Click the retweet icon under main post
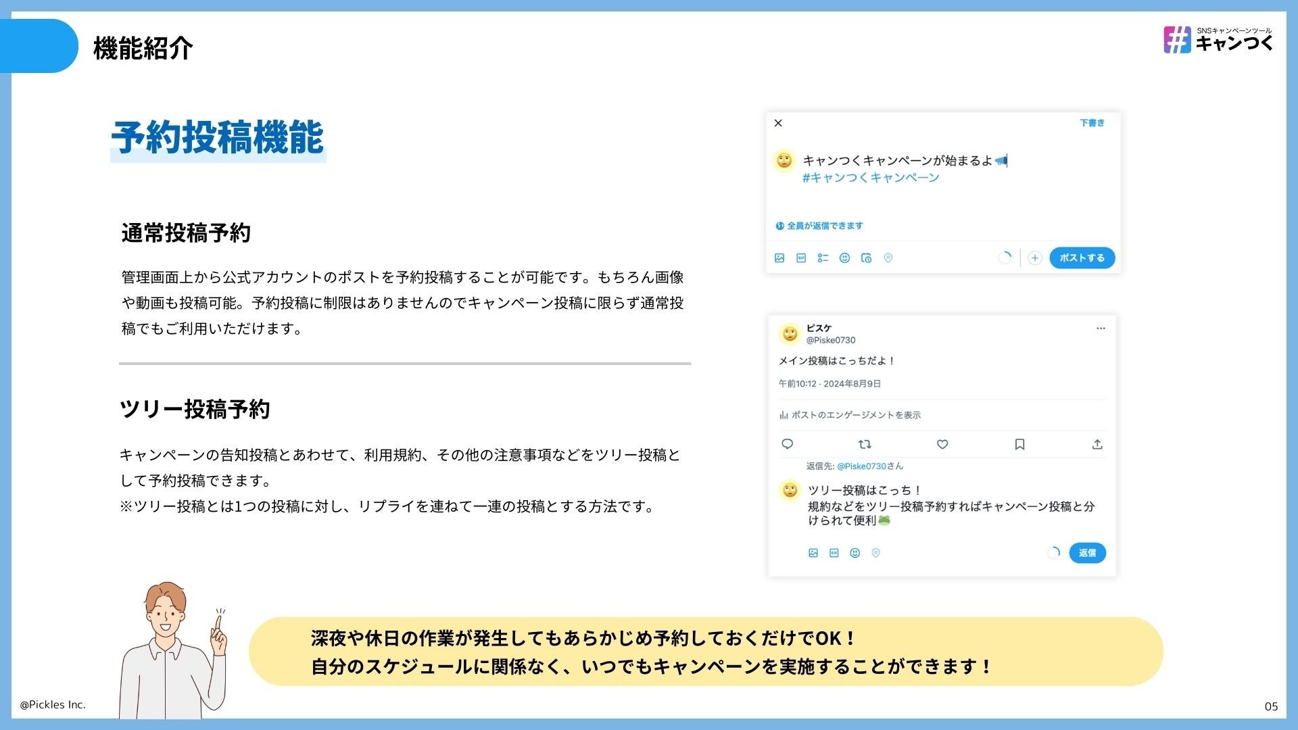This screenshot has width=1298, height=730. click(865, 444)
